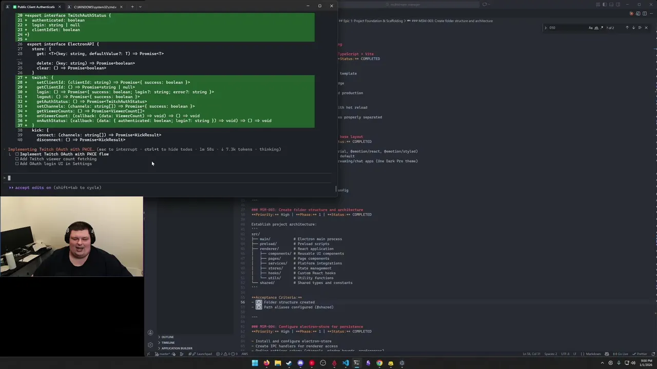Click the AWS status bar item
657x369 pixels.
[245, 354]
